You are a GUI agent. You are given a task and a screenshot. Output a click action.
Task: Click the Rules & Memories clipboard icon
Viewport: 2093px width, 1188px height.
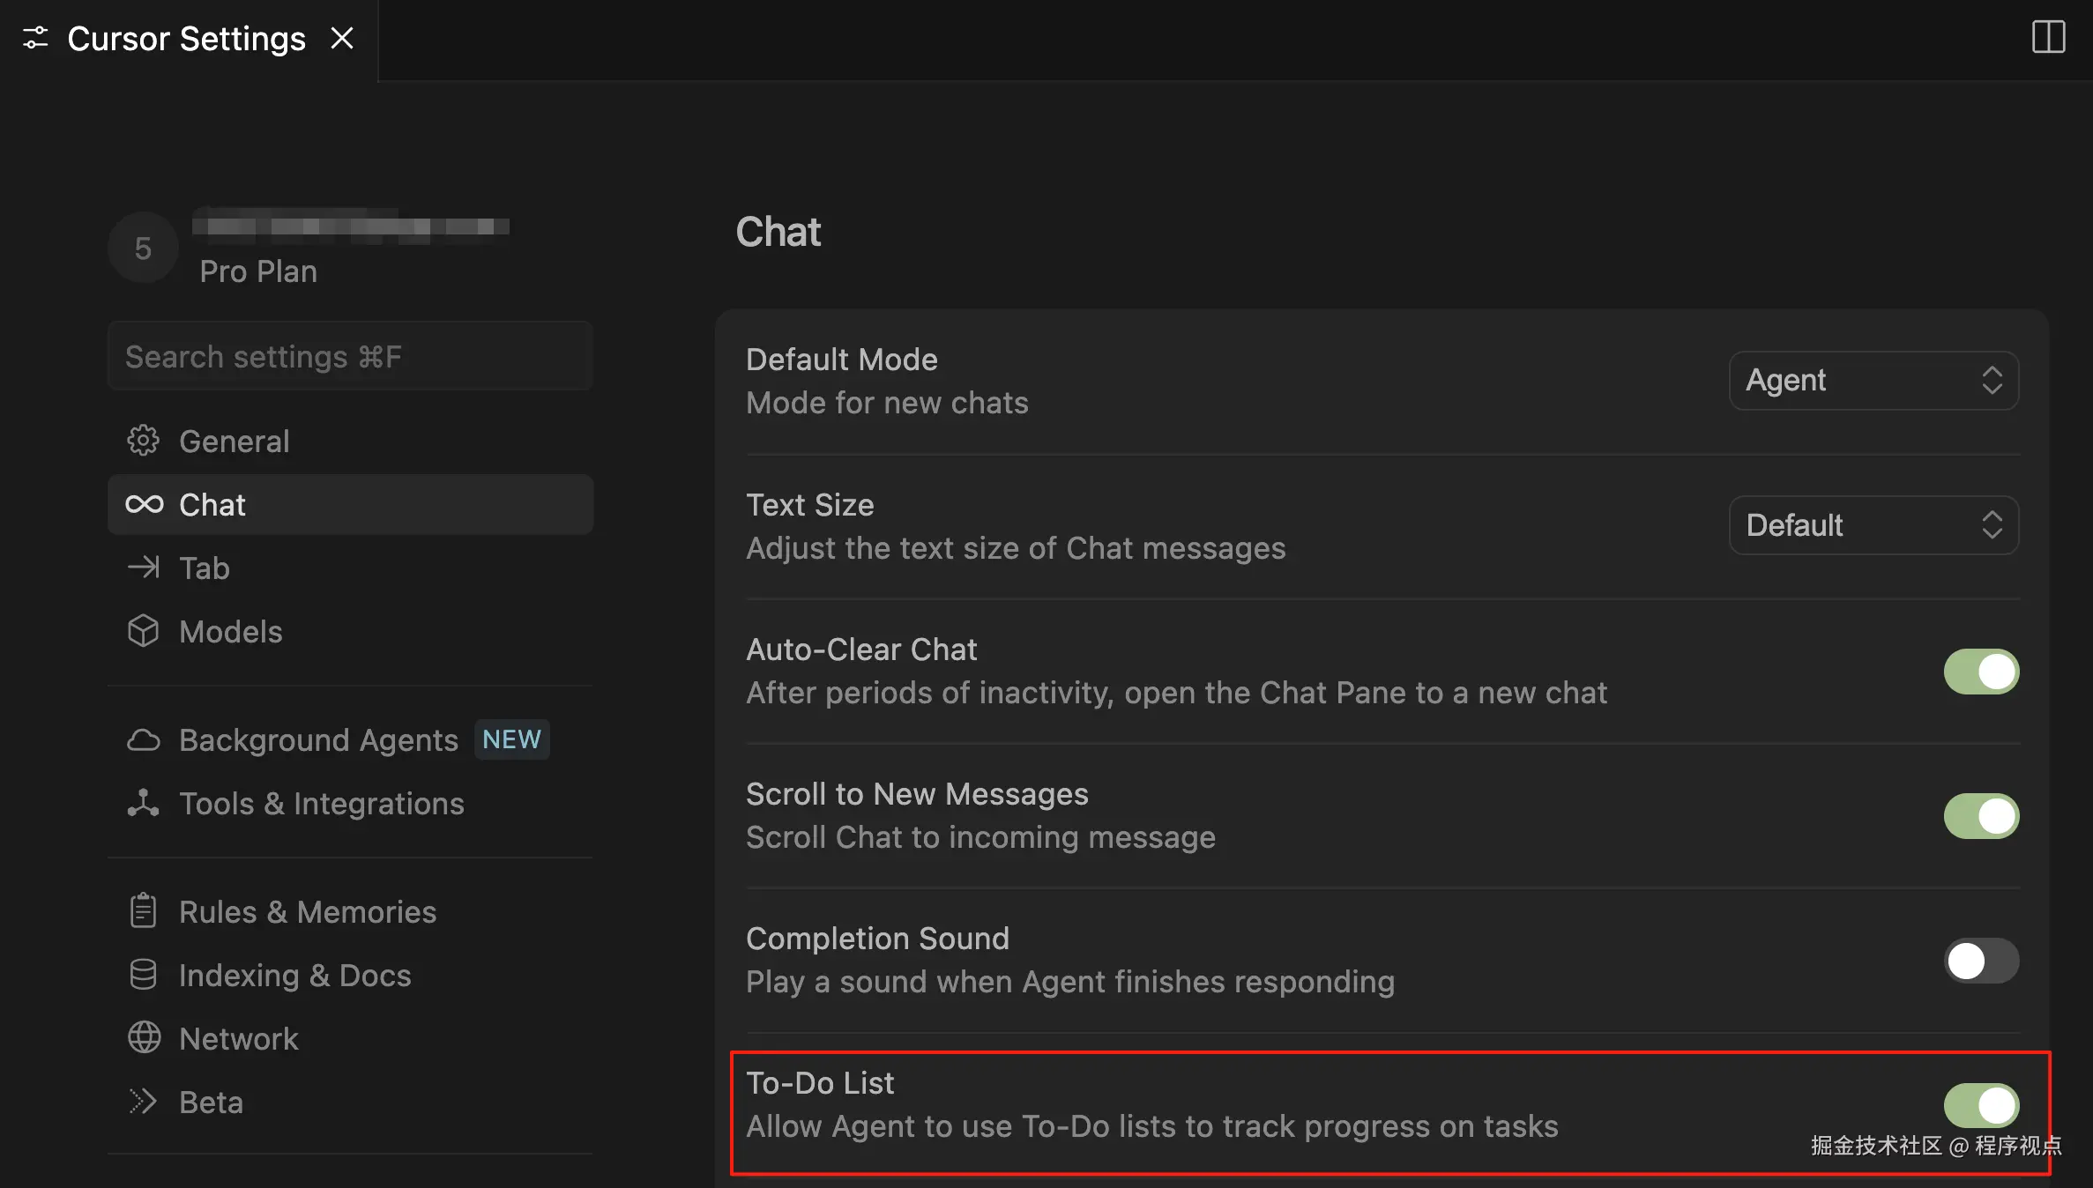click(x=143, y=911)
